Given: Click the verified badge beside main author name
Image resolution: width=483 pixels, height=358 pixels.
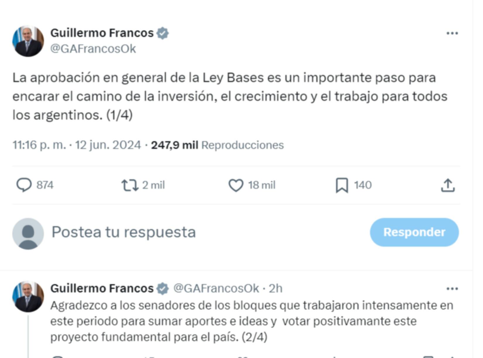Looking at the screenshot, I should pos(162,33).
